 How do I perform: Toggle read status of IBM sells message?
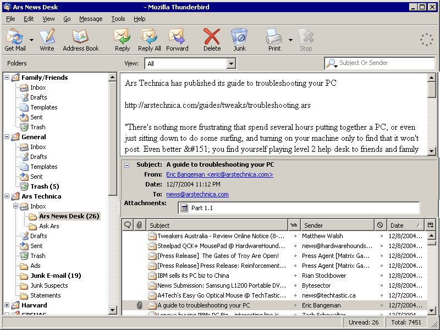[295, 276]
